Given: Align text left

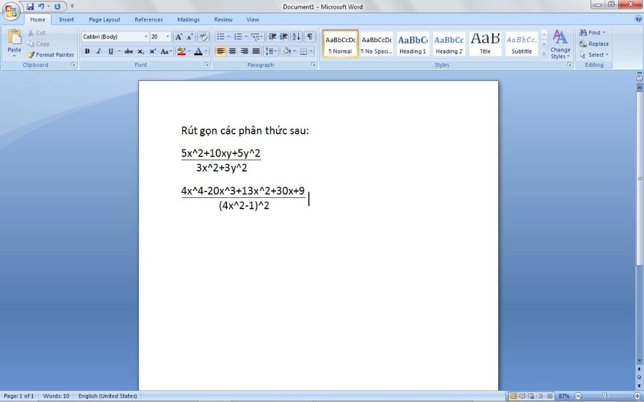Looking at the screenshot, I should (x=221, y=52).
